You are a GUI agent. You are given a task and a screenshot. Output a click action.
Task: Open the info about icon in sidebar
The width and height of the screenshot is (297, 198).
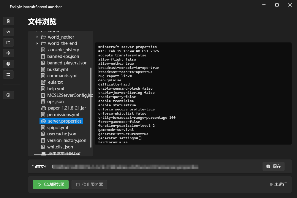8,95
